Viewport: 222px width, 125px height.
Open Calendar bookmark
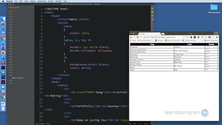159,40
